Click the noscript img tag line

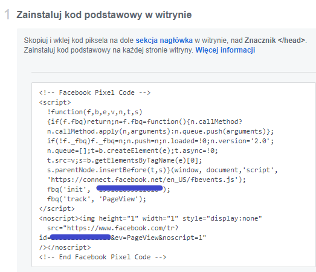pos(150,219)
